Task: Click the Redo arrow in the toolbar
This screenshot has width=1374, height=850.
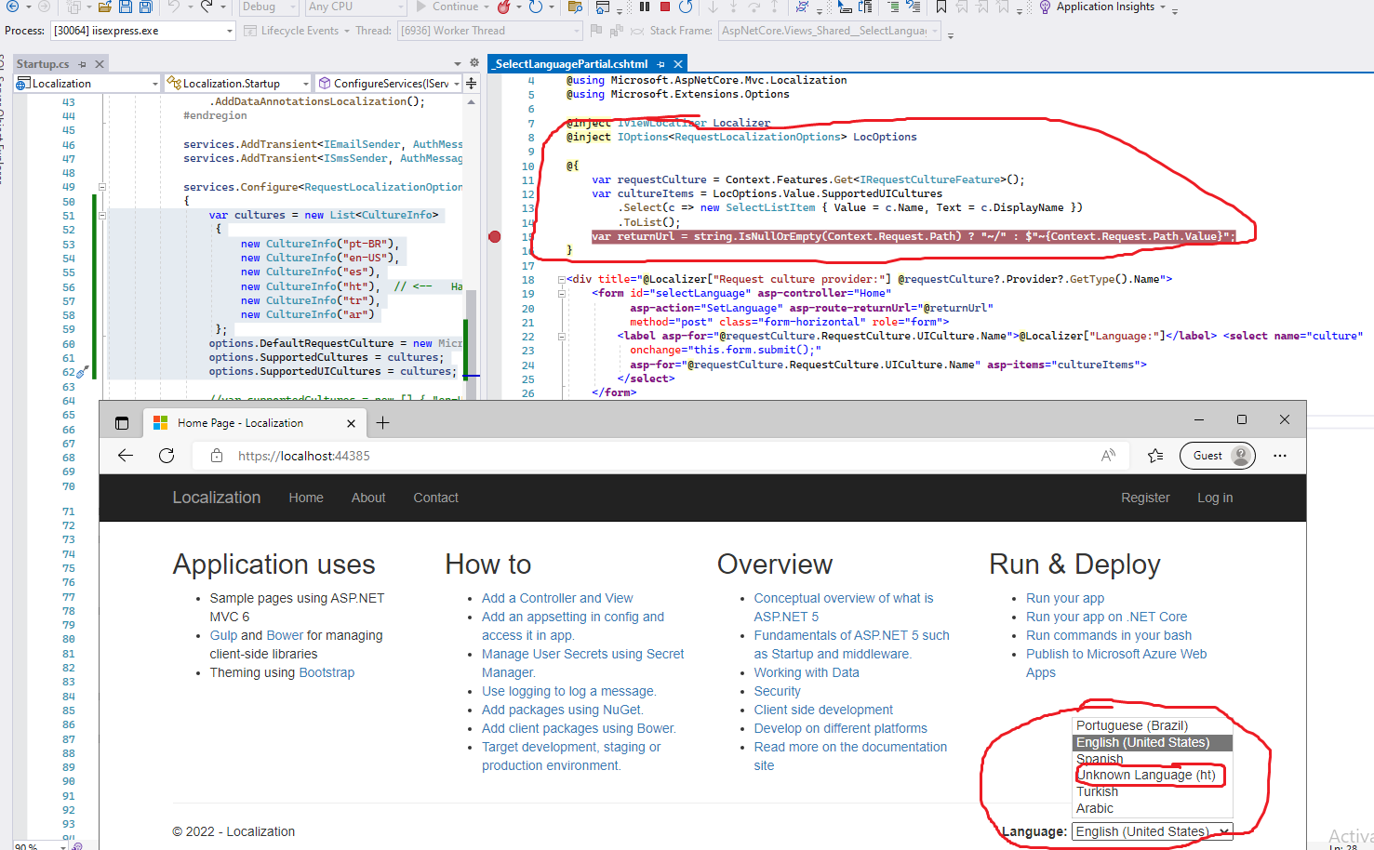Action: click(207, 7)
